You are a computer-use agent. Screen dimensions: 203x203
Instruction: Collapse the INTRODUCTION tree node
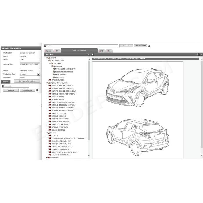48,60
